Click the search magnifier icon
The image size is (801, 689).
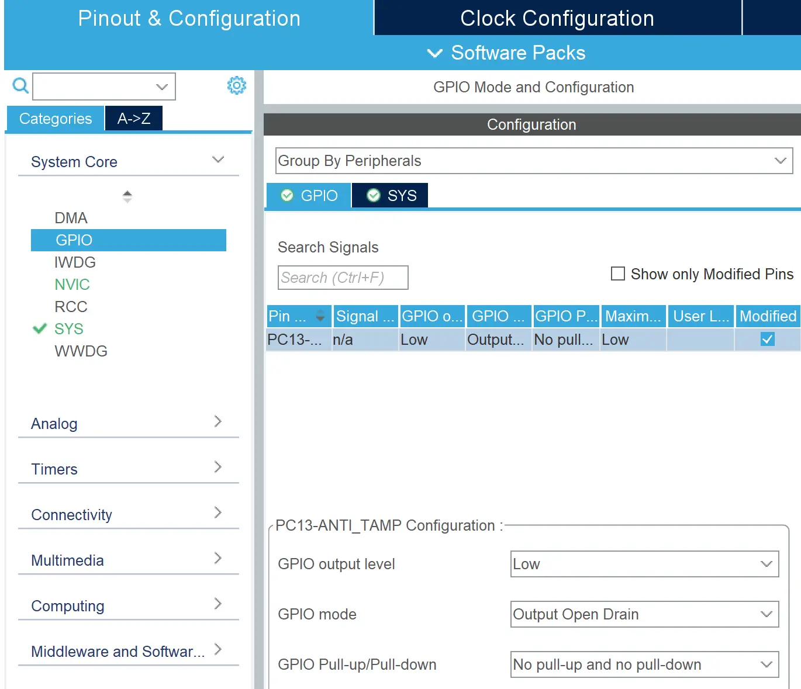pos(20,86)
